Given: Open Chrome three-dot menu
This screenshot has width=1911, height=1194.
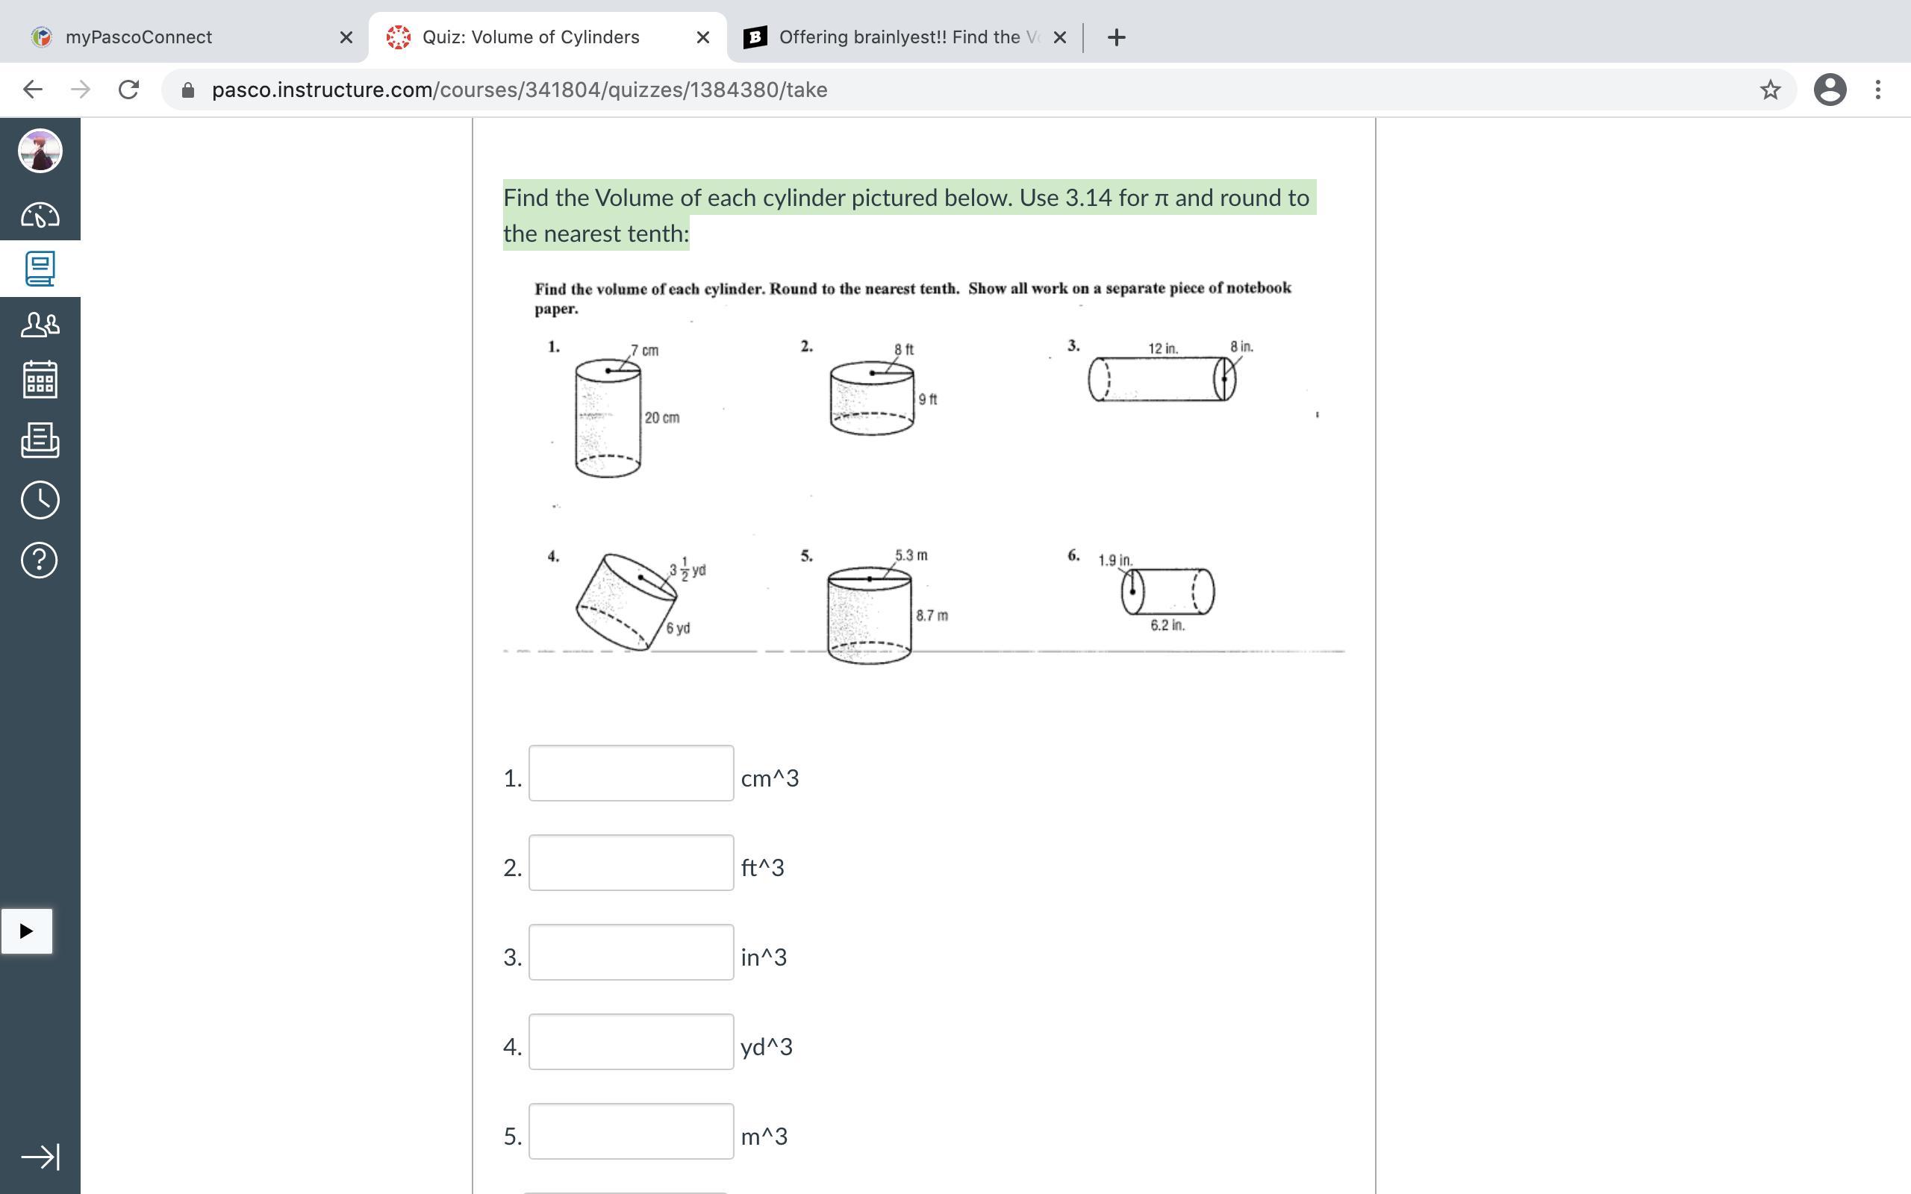Looking at the screenshot, I should [x=1878, y=90].
